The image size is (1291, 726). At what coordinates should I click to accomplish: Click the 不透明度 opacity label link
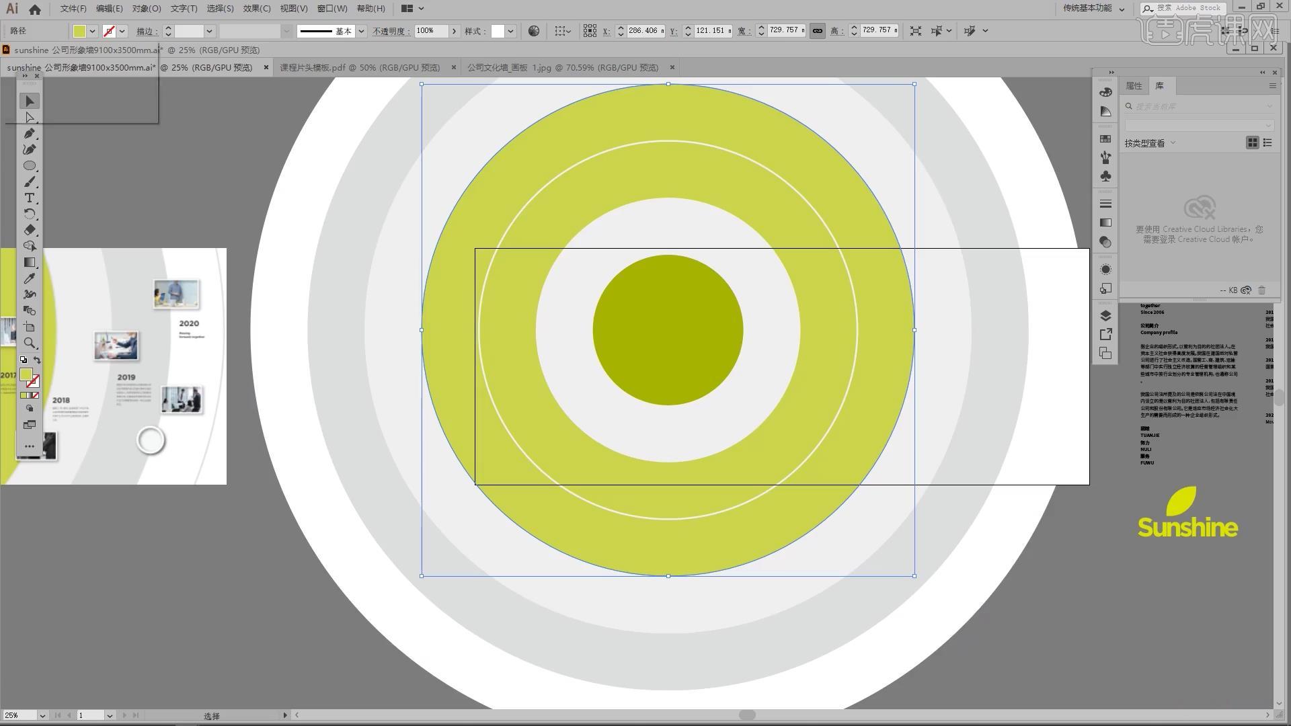(390, 31)
